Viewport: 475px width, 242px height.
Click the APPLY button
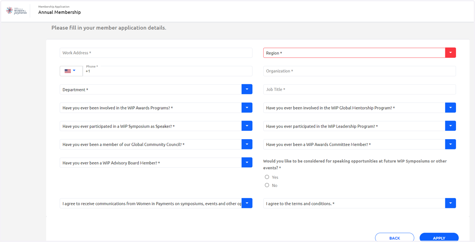click(439, 238)
